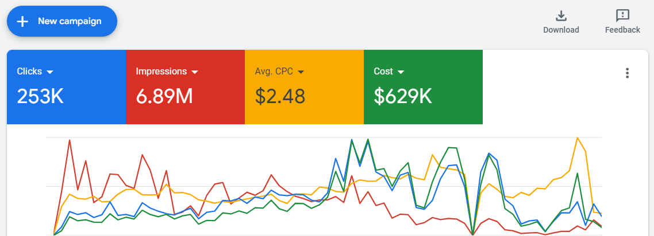Click the $629K cost value

point(403,96)
